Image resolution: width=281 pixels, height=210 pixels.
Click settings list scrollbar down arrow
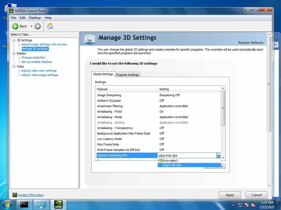tap(223, 158)
